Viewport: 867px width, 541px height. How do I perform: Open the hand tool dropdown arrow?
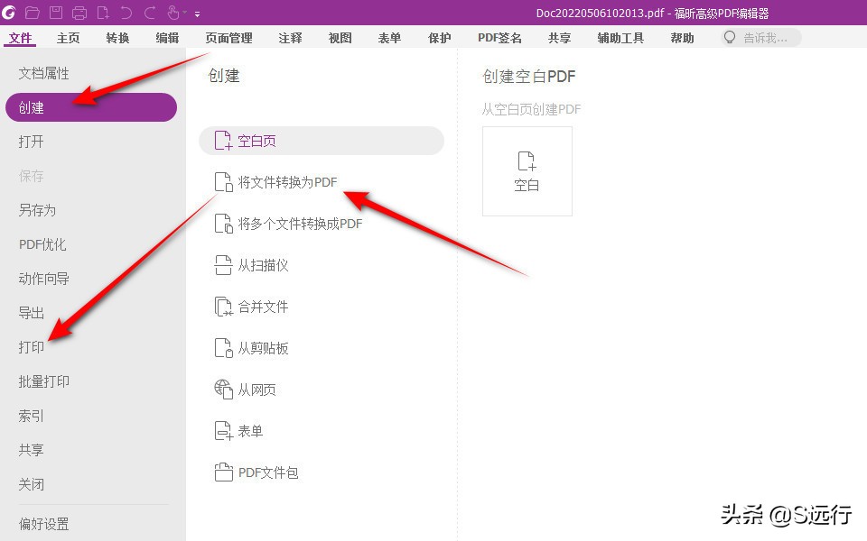coord(183,12)
